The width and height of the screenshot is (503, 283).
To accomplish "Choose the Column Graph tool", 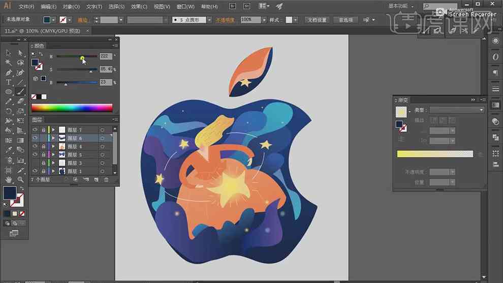I will (x=20, y=160).
